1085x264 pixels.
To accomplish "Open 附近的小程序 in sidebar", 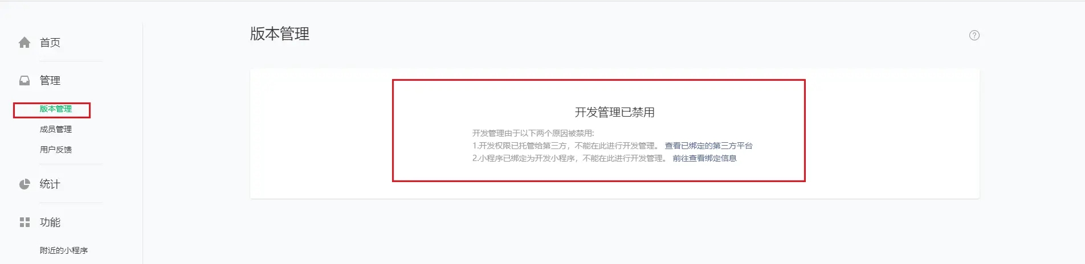I will click(64, 250).
